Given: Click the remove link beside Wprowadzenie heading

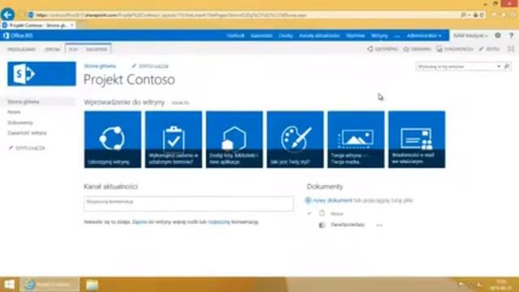Looking at the screenshot, I should tap(180, 103).
